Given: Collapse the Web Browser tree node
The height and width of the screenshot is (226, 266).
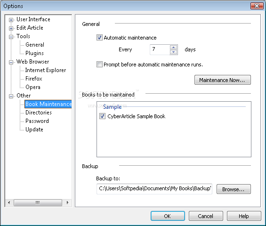Looking at the screenshot, I should [x=11, y=62].
